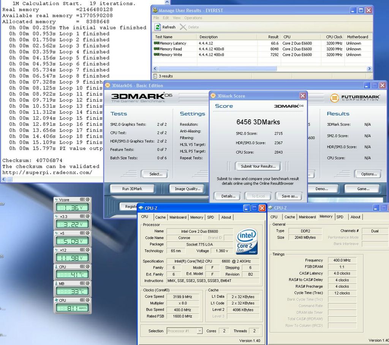Click the Intel Core 2 Duo logo
Viewport: 389px width, 345px height.
(247, 242)
